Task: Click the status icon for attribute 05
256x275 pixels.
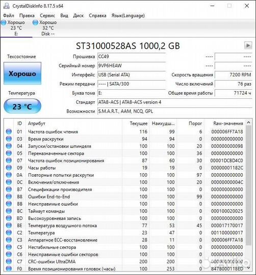Action: (9, 153)
